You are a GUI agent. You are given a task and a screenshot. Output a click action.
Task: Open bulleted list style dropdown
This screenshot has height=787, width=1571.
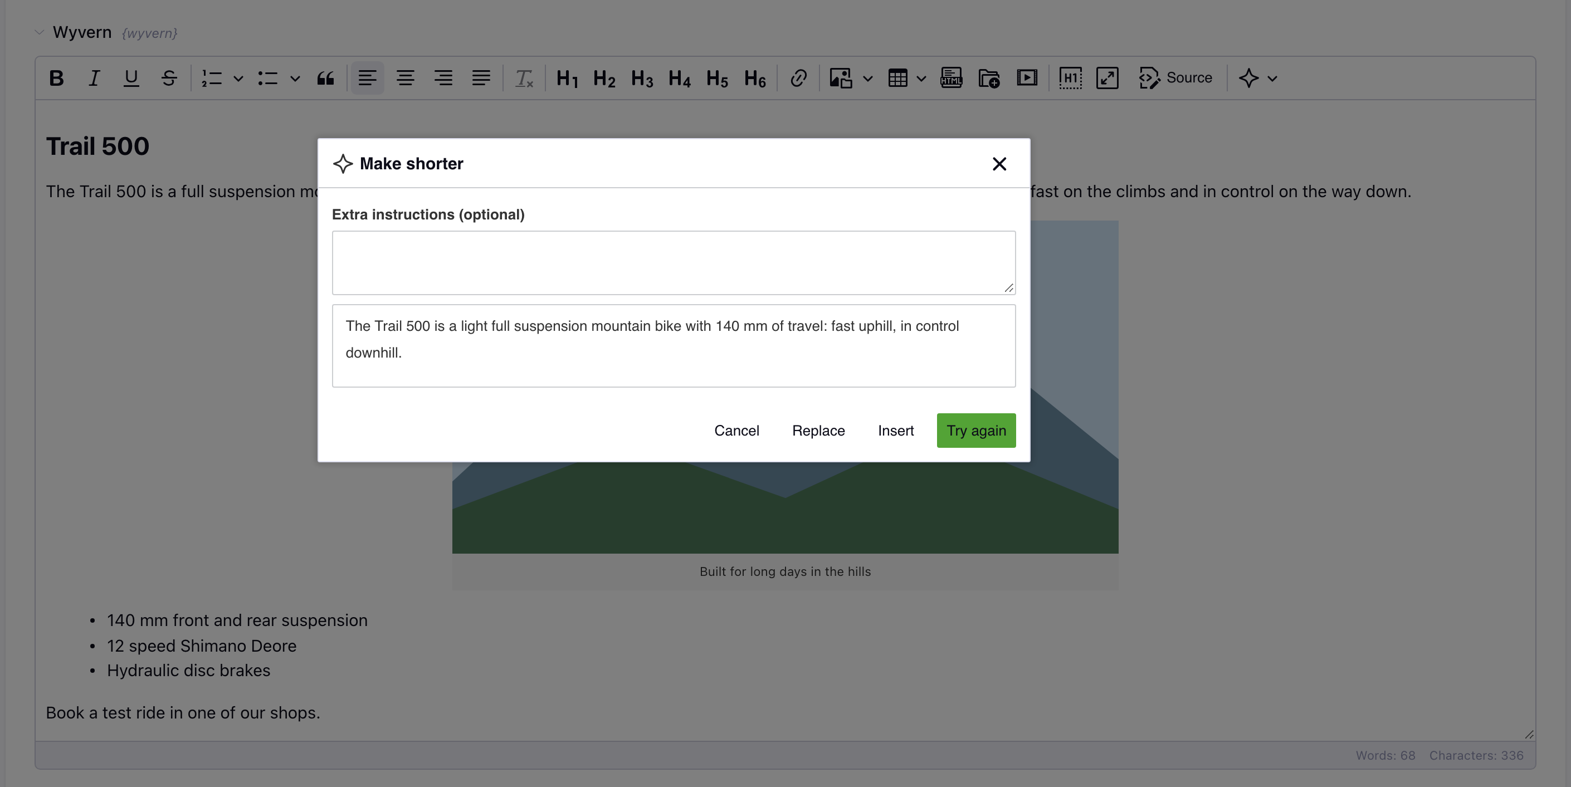295,79
